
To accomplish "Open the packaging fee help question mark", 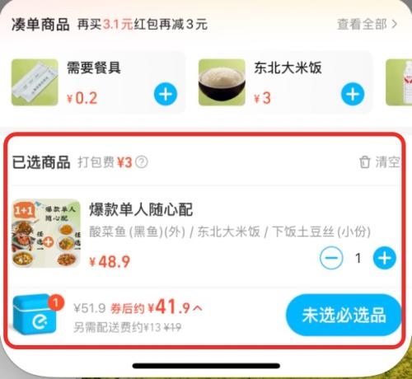I will click(142, 161).
